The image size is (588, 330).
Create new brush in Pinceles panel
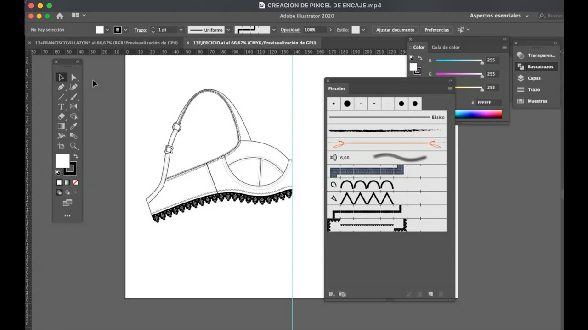tap(430, 294)
